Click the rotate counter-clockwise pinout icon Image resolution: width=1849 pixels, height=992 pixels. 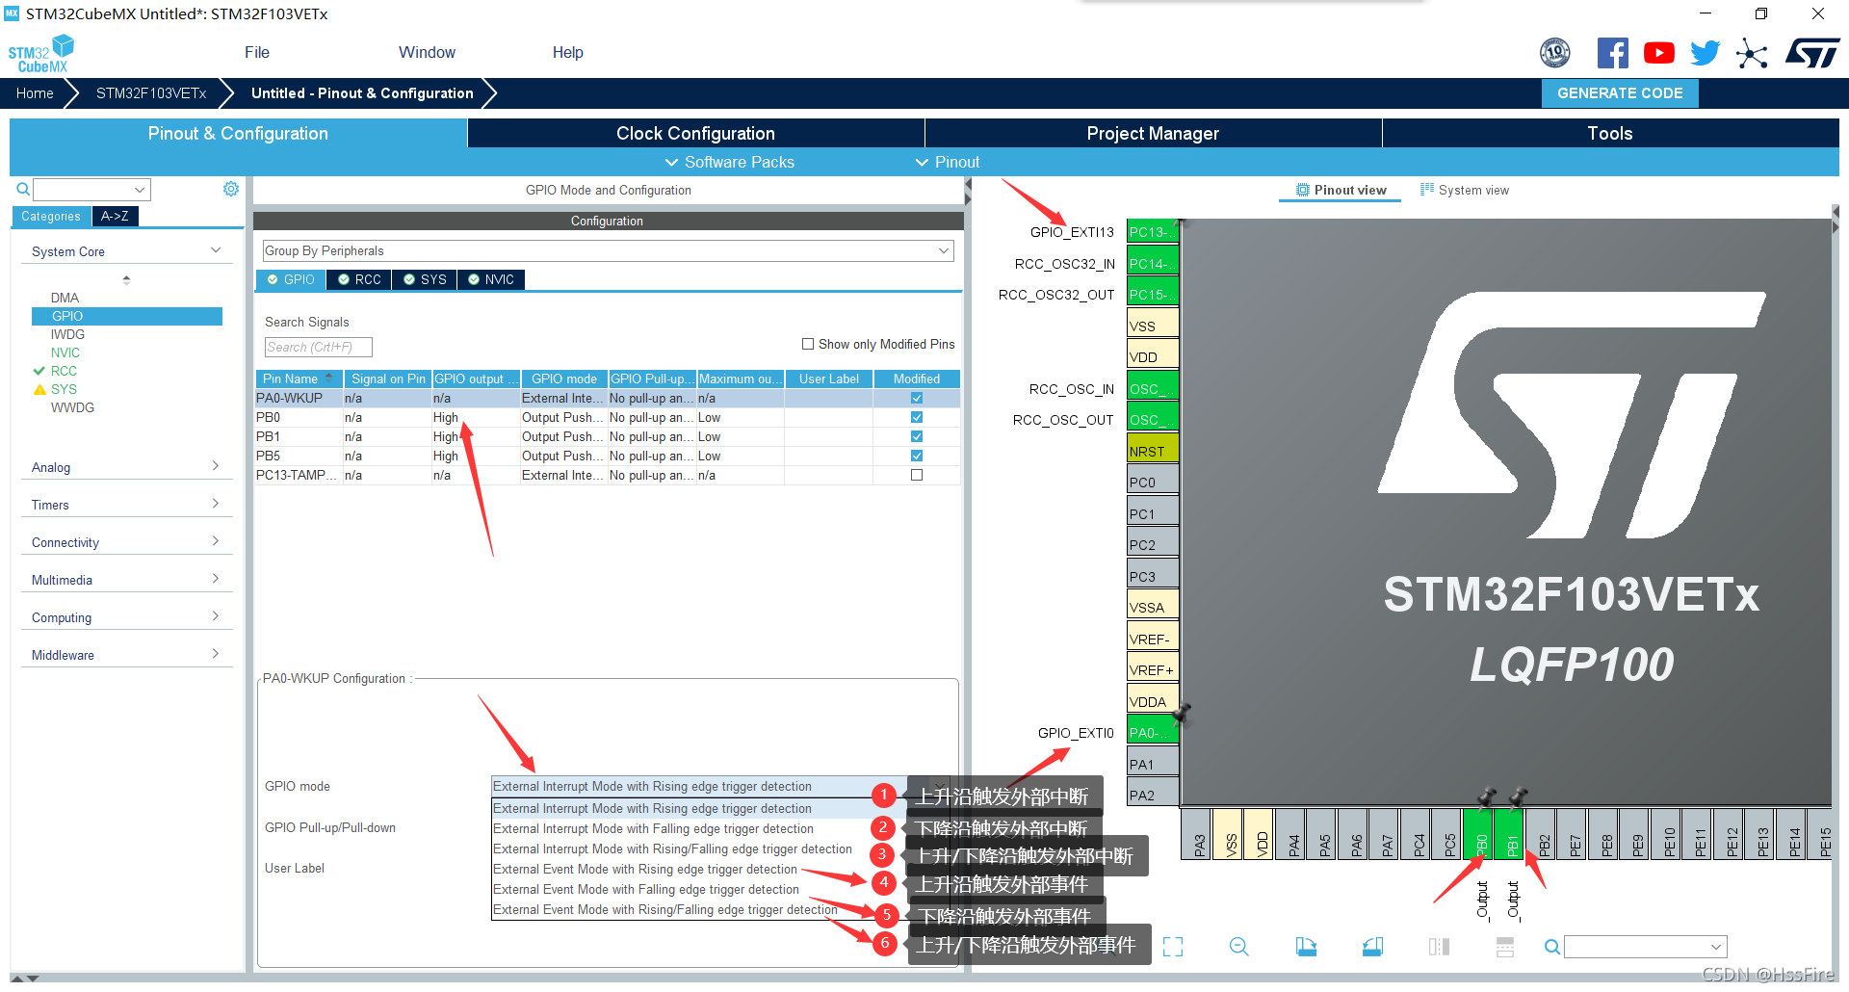tap(1372, 947)
